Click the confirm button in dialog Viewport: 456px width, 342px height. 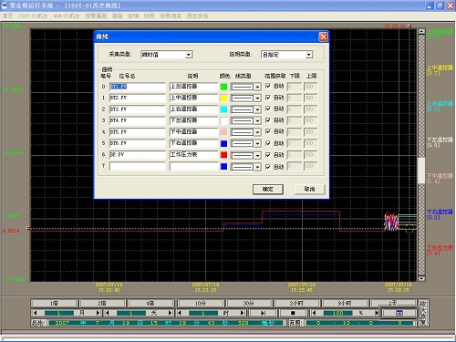click(x=268, y=189)
